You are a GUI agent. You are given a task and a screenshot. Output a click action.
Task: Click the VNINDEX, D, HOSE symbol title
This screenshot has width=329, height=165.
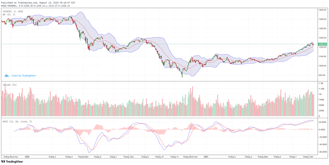click(x=13, y=12)
